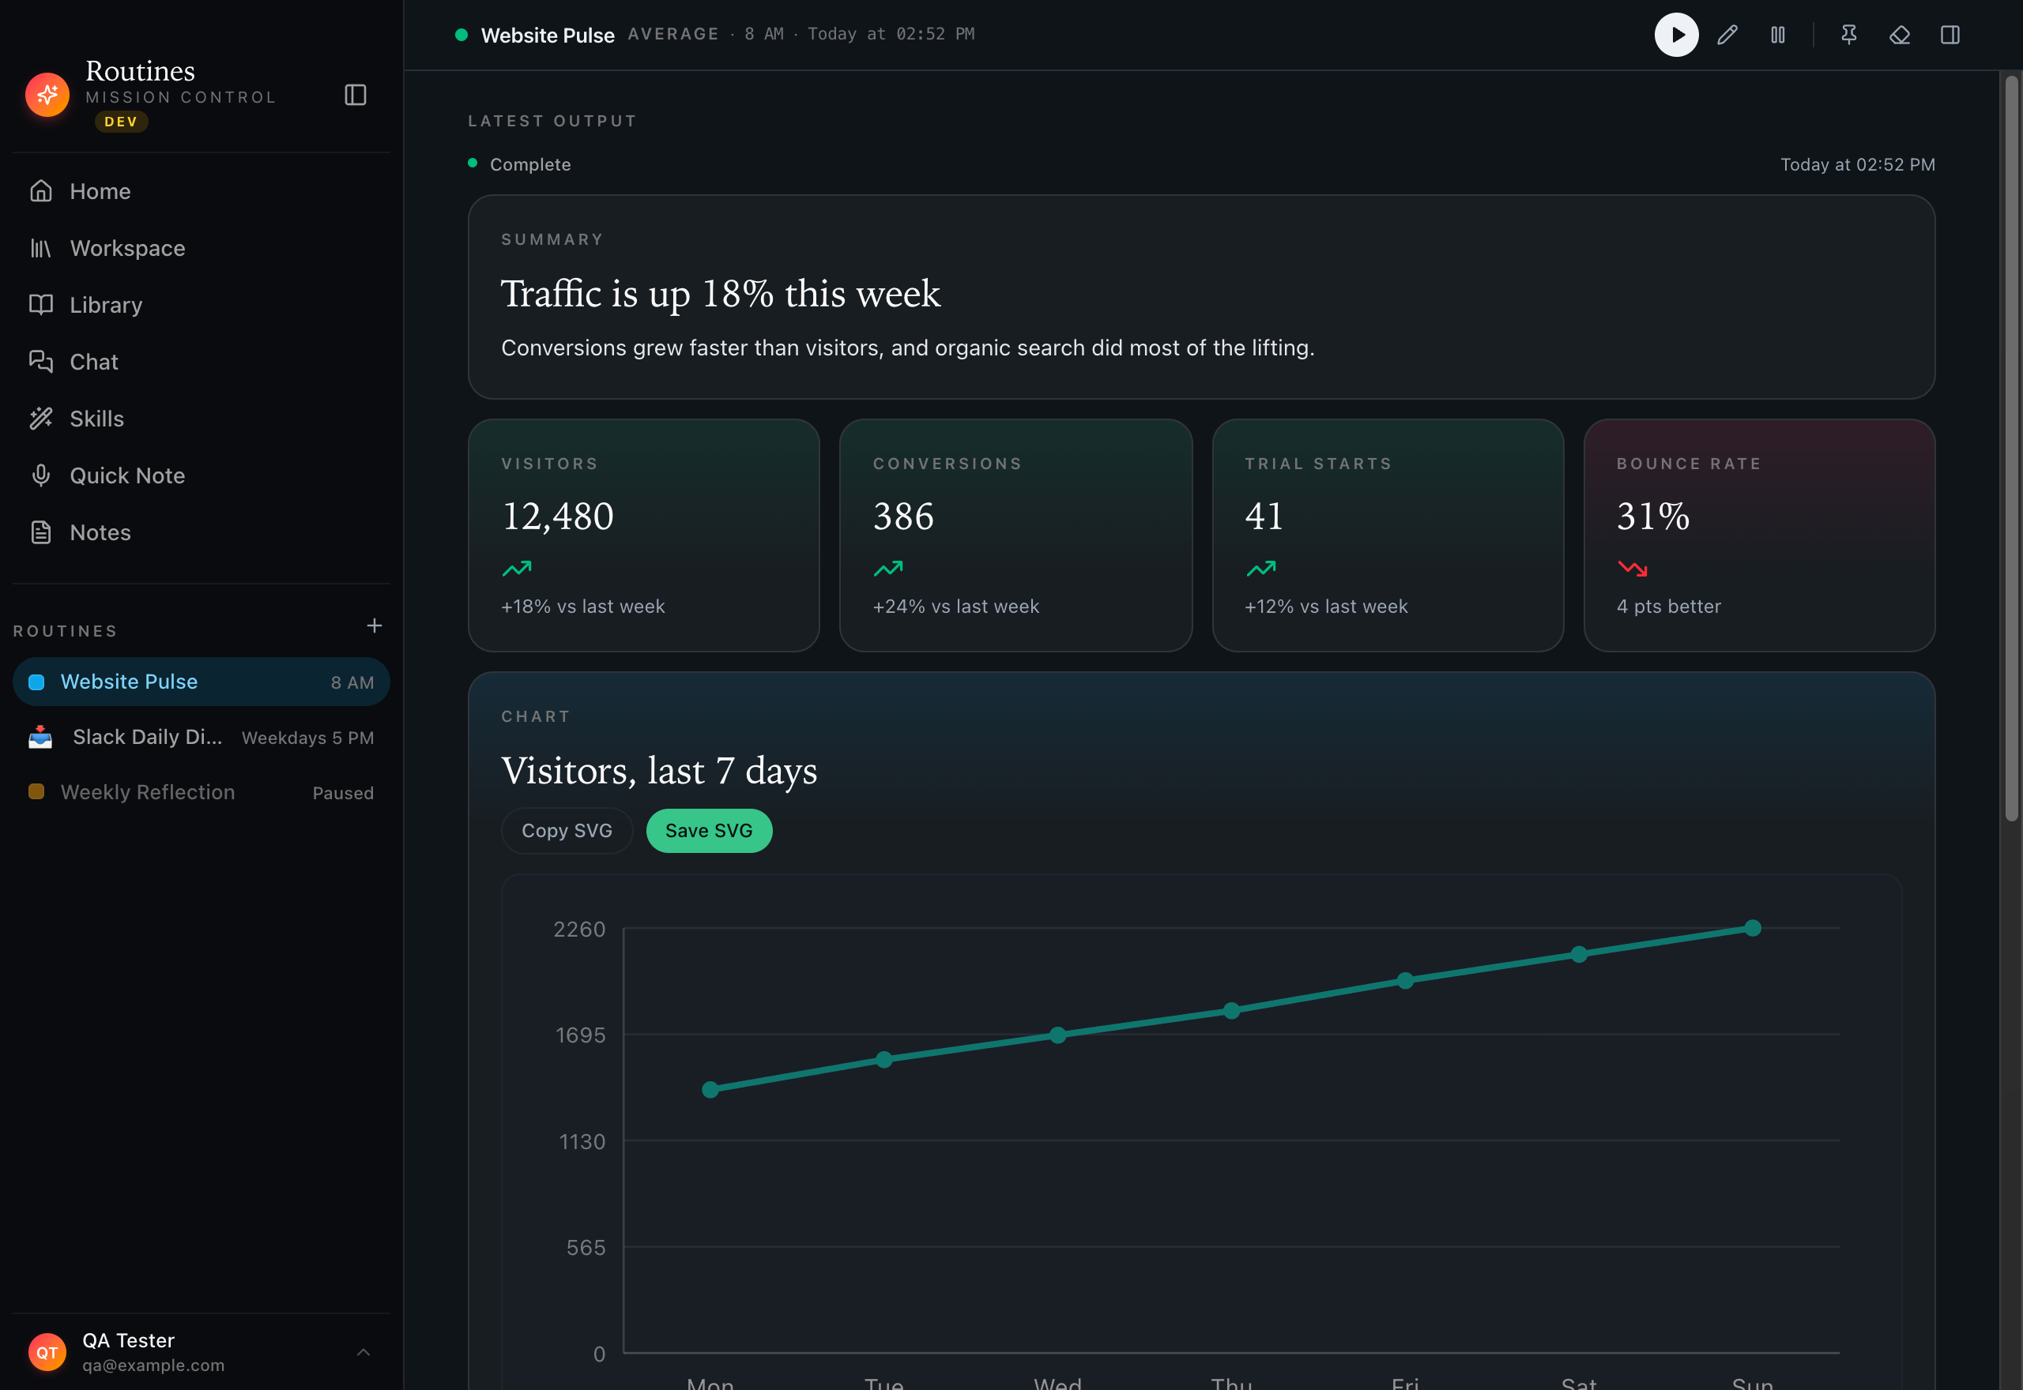Click the Copy SVG button
2023x1390 pixels.
[567, 831]
